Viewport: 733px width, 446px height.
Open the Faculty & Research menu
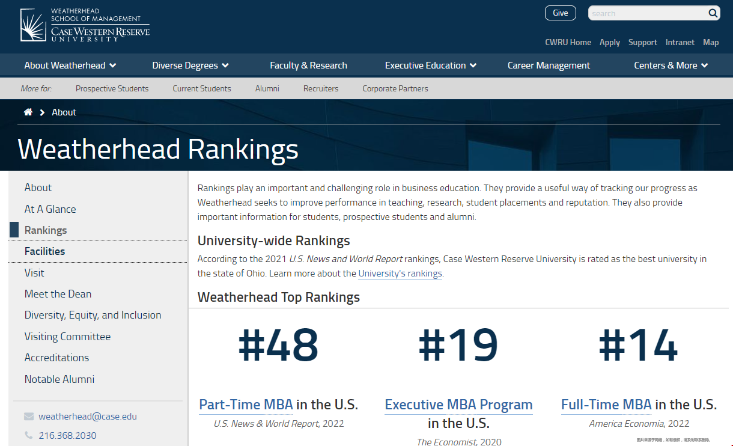(x=308, y=66)
